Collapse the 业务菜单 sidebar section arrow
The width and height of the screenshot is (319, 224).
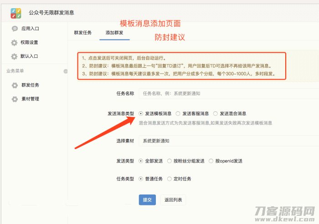(65, 71)
